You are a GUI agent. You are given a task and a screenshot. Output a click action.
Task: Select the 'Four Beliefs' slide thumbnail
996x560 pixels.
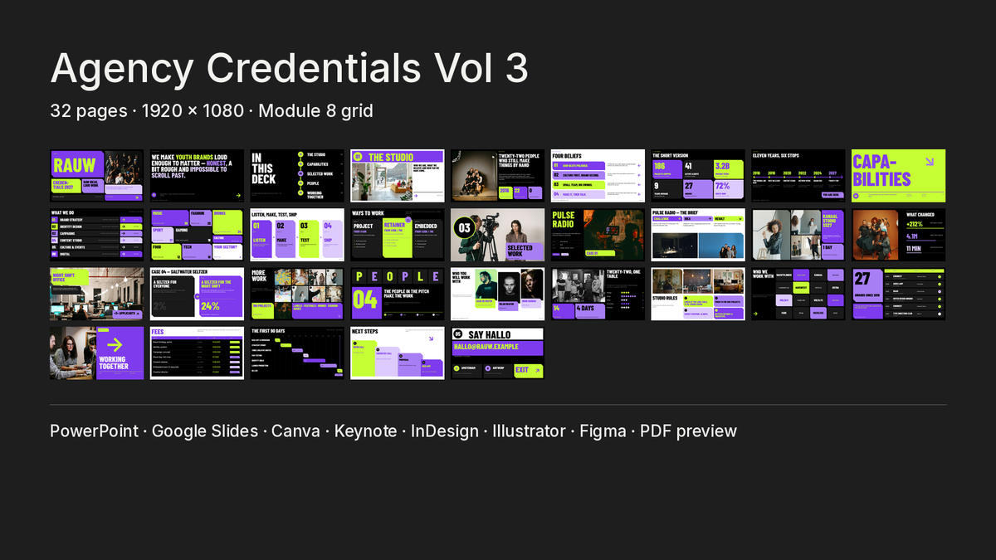[598, 176]
